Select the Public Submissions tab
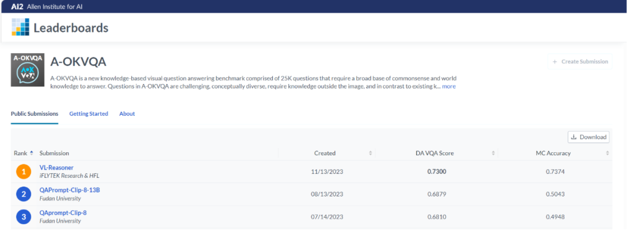Viewport: 627px width, 230px height. [34, 114]
